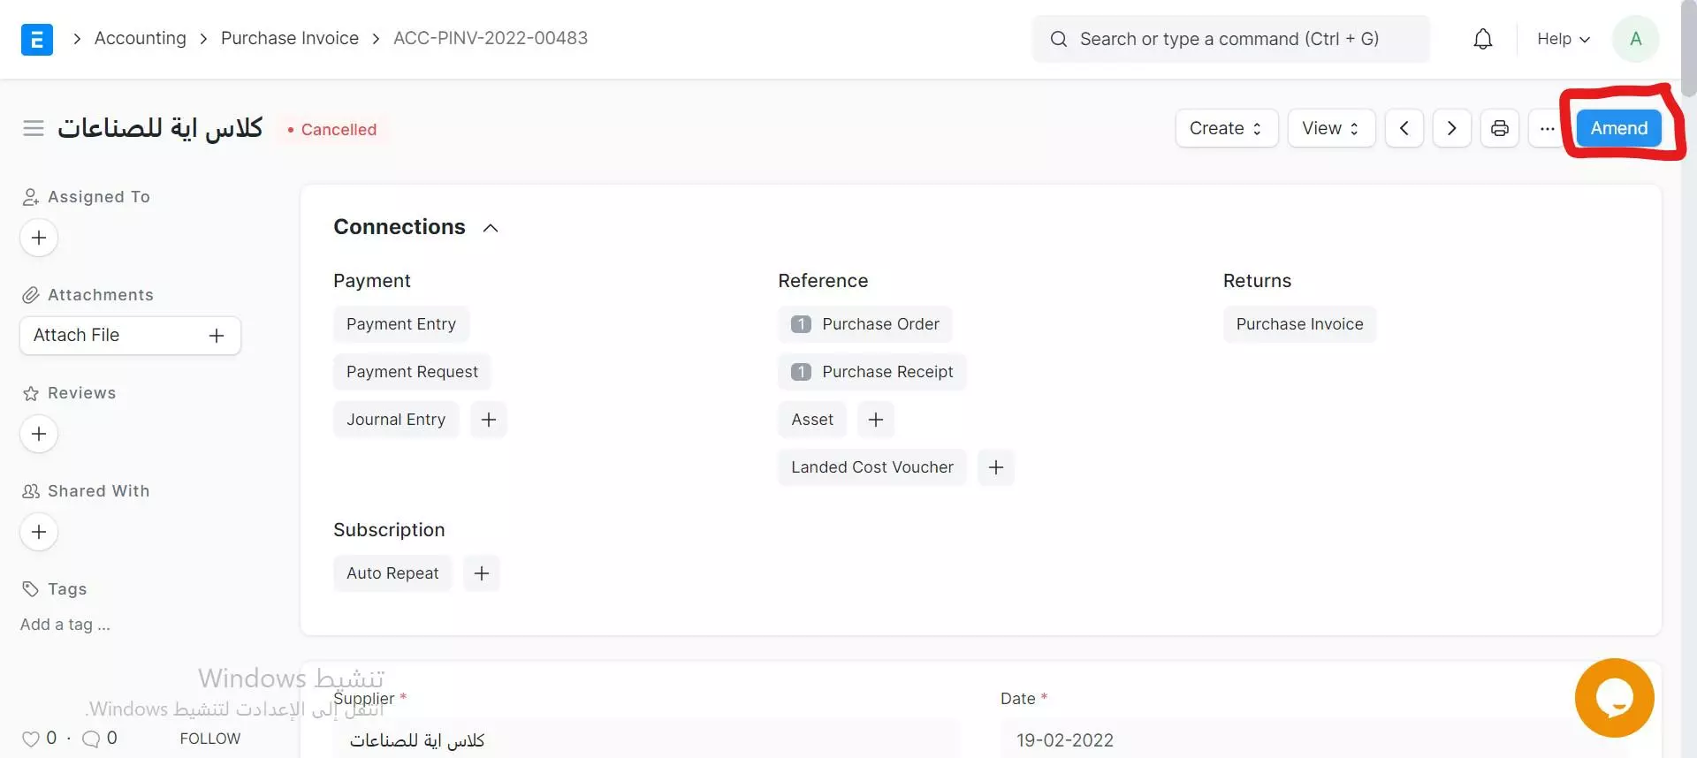The image size is (1697, 758).
Task: Add a review with the plus button
Action: coord(39,434)
